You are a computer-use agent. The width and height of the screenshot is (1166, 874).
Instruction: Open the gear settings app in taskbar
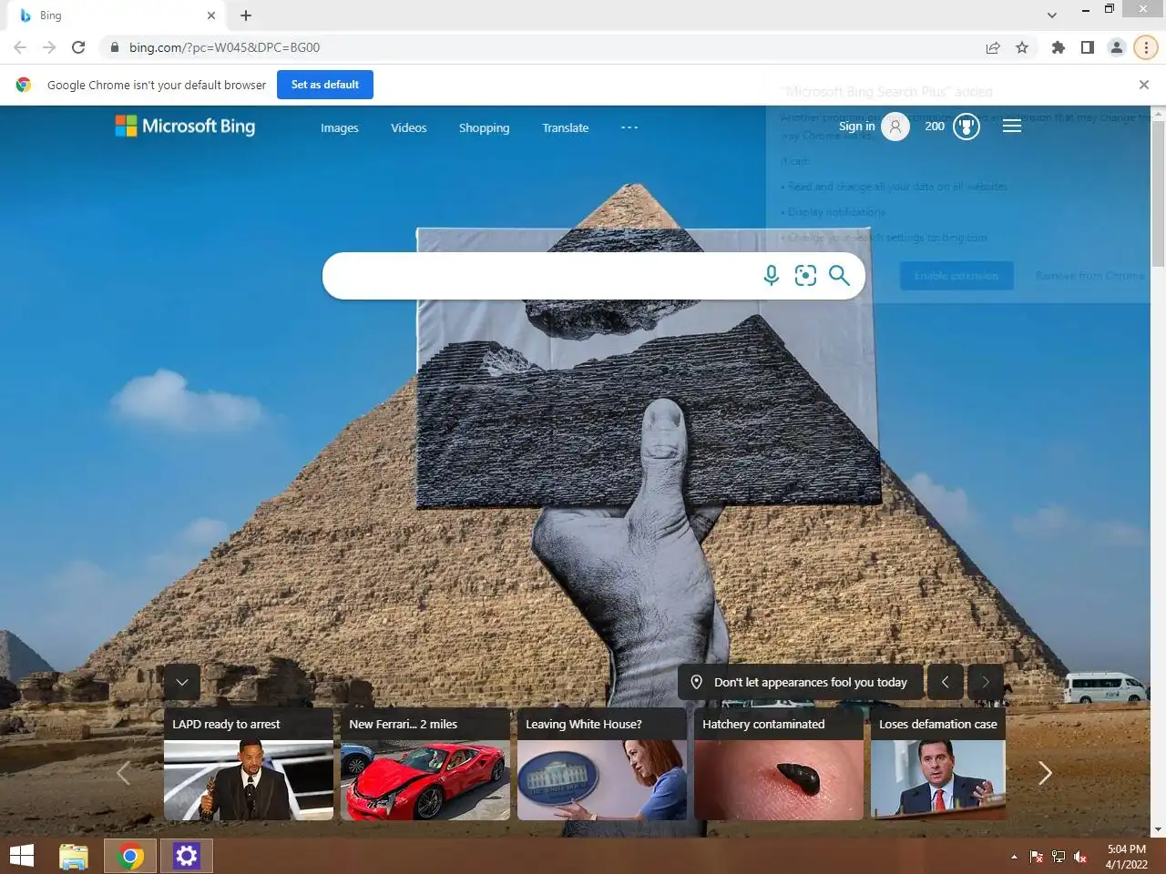pyautogui.click(x=187, y=856)
